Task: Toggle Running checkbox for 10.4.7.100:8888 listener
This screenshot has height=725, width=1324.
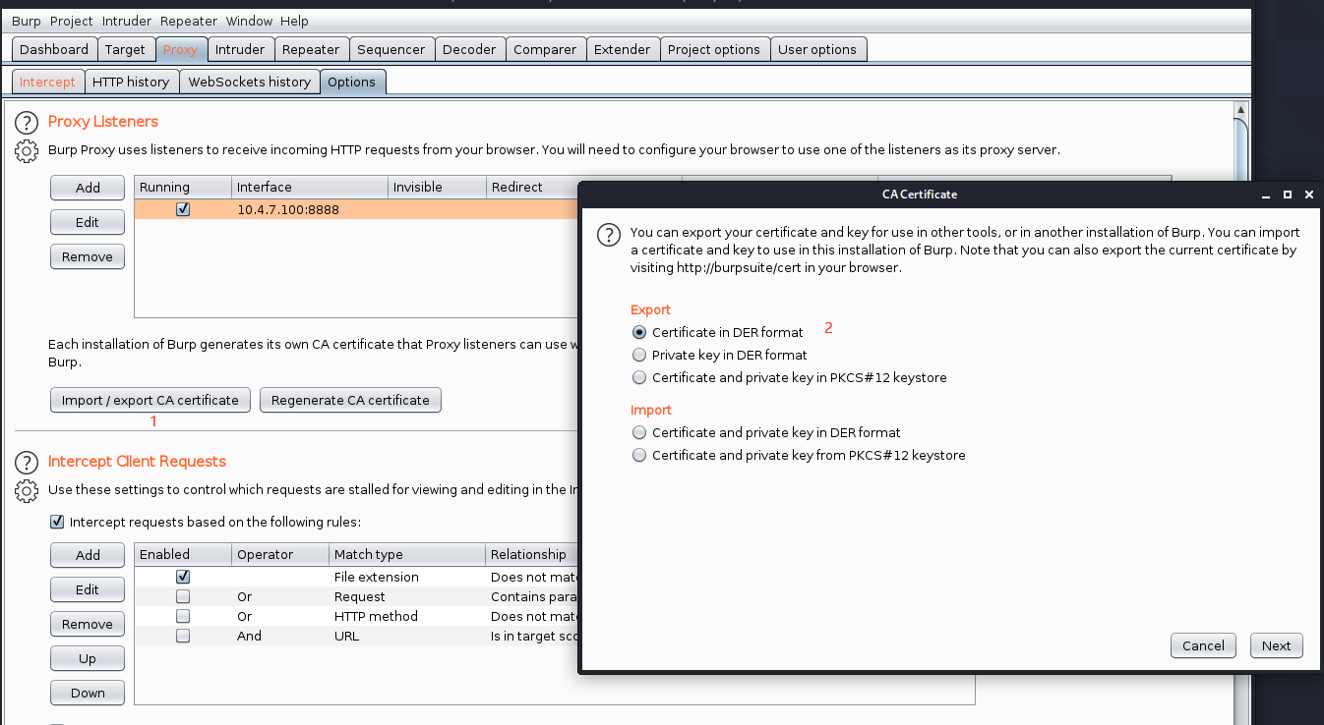Action: click(x=183, y=209)
